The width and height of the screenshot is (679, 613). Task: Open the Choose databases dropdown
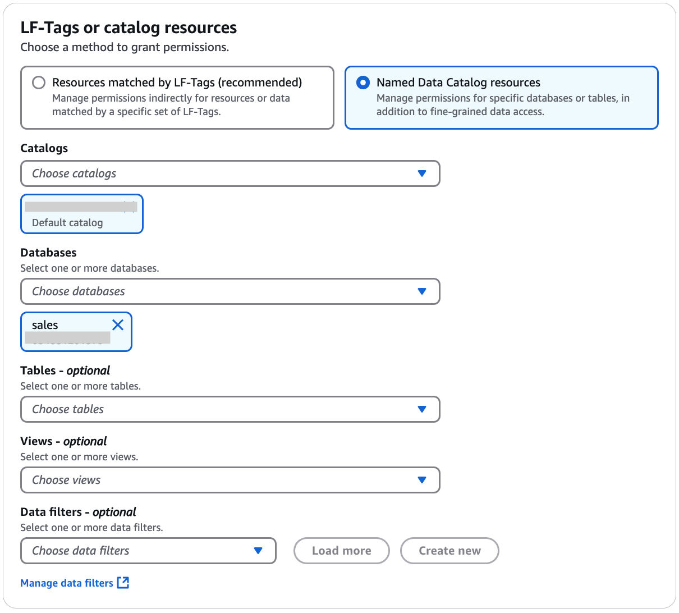(x=230, y=291)
